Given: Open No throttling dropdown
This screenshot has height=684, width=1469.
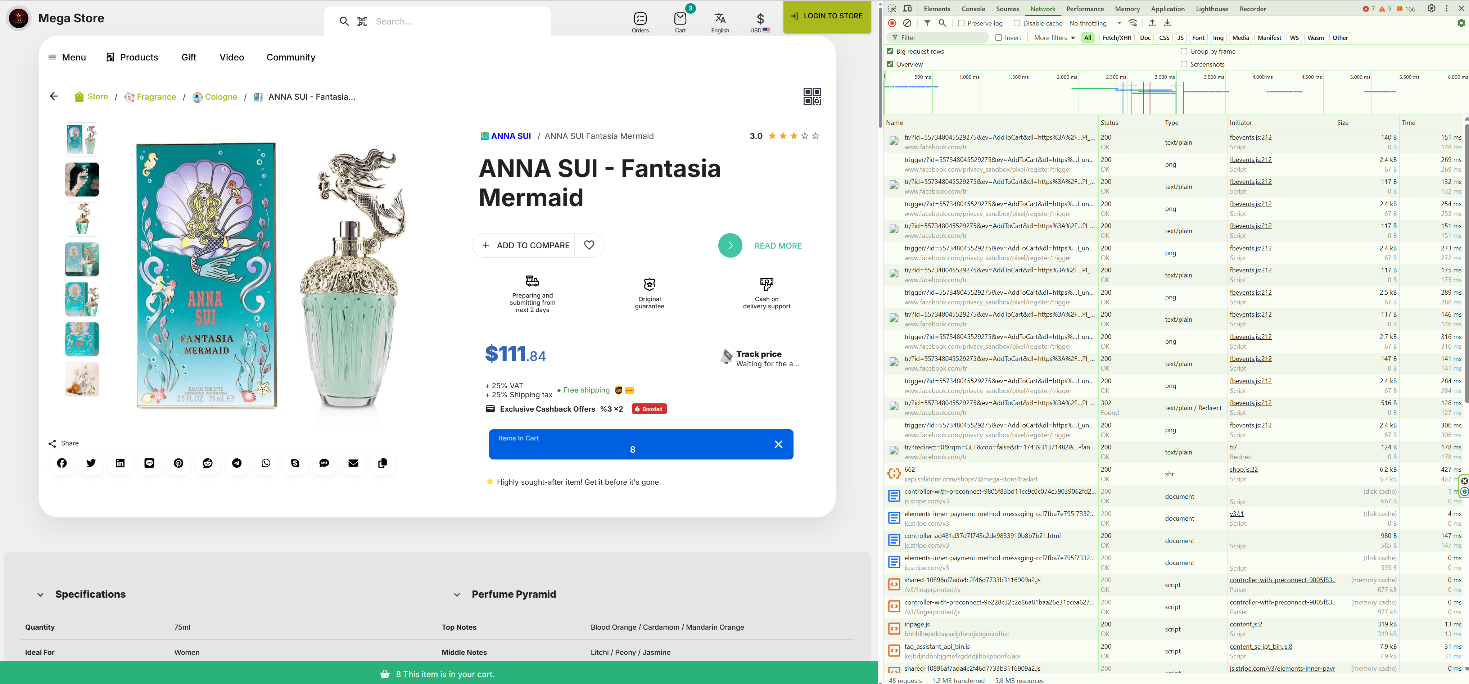Looking at the screenshot, I should [1095, 23].
